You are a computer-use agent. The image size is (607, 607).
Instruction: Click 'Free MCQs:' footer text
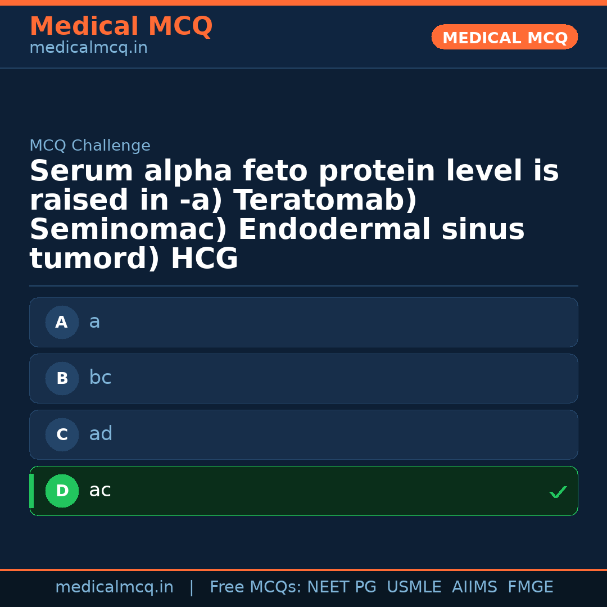(256, 587)
